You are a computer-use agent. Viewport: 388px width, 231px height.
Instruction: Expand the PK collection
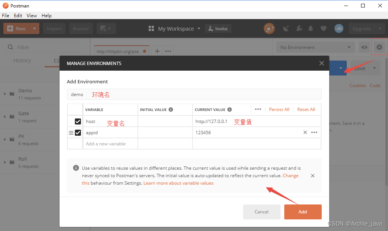5,139
